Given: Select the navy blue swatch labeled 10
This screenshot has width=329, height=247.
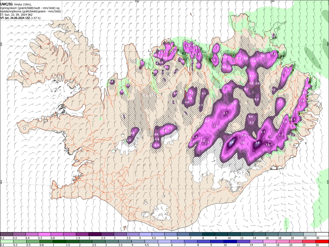Looking at the screenshot, I should [x=230, y=241].
